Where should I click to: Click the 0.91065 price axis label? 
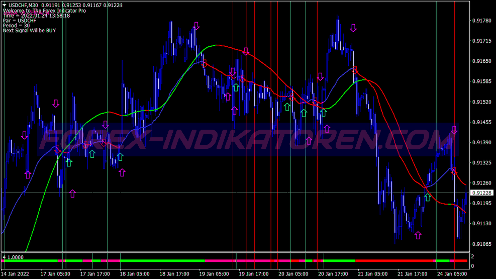pos(482,244)
